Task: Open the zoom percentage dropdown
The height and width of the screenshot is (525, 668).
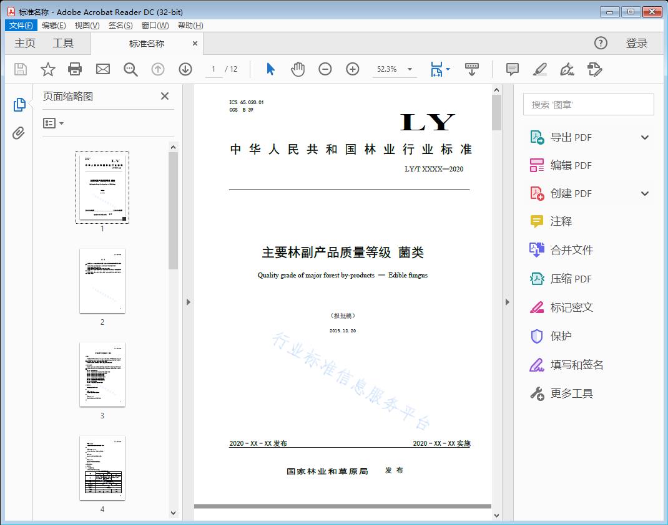Action: (x=409, y=69)
